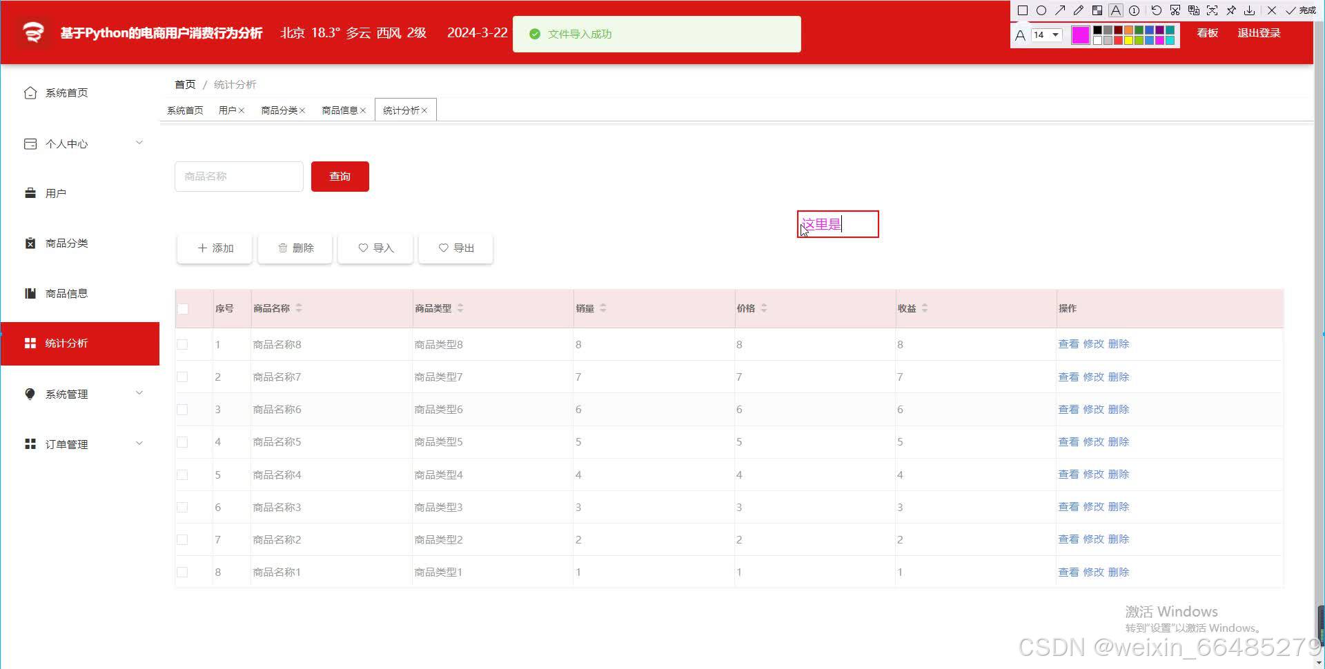The image size is (1325, 669).
Task: Check the row for 商品名称8
Action: [182, 344]
